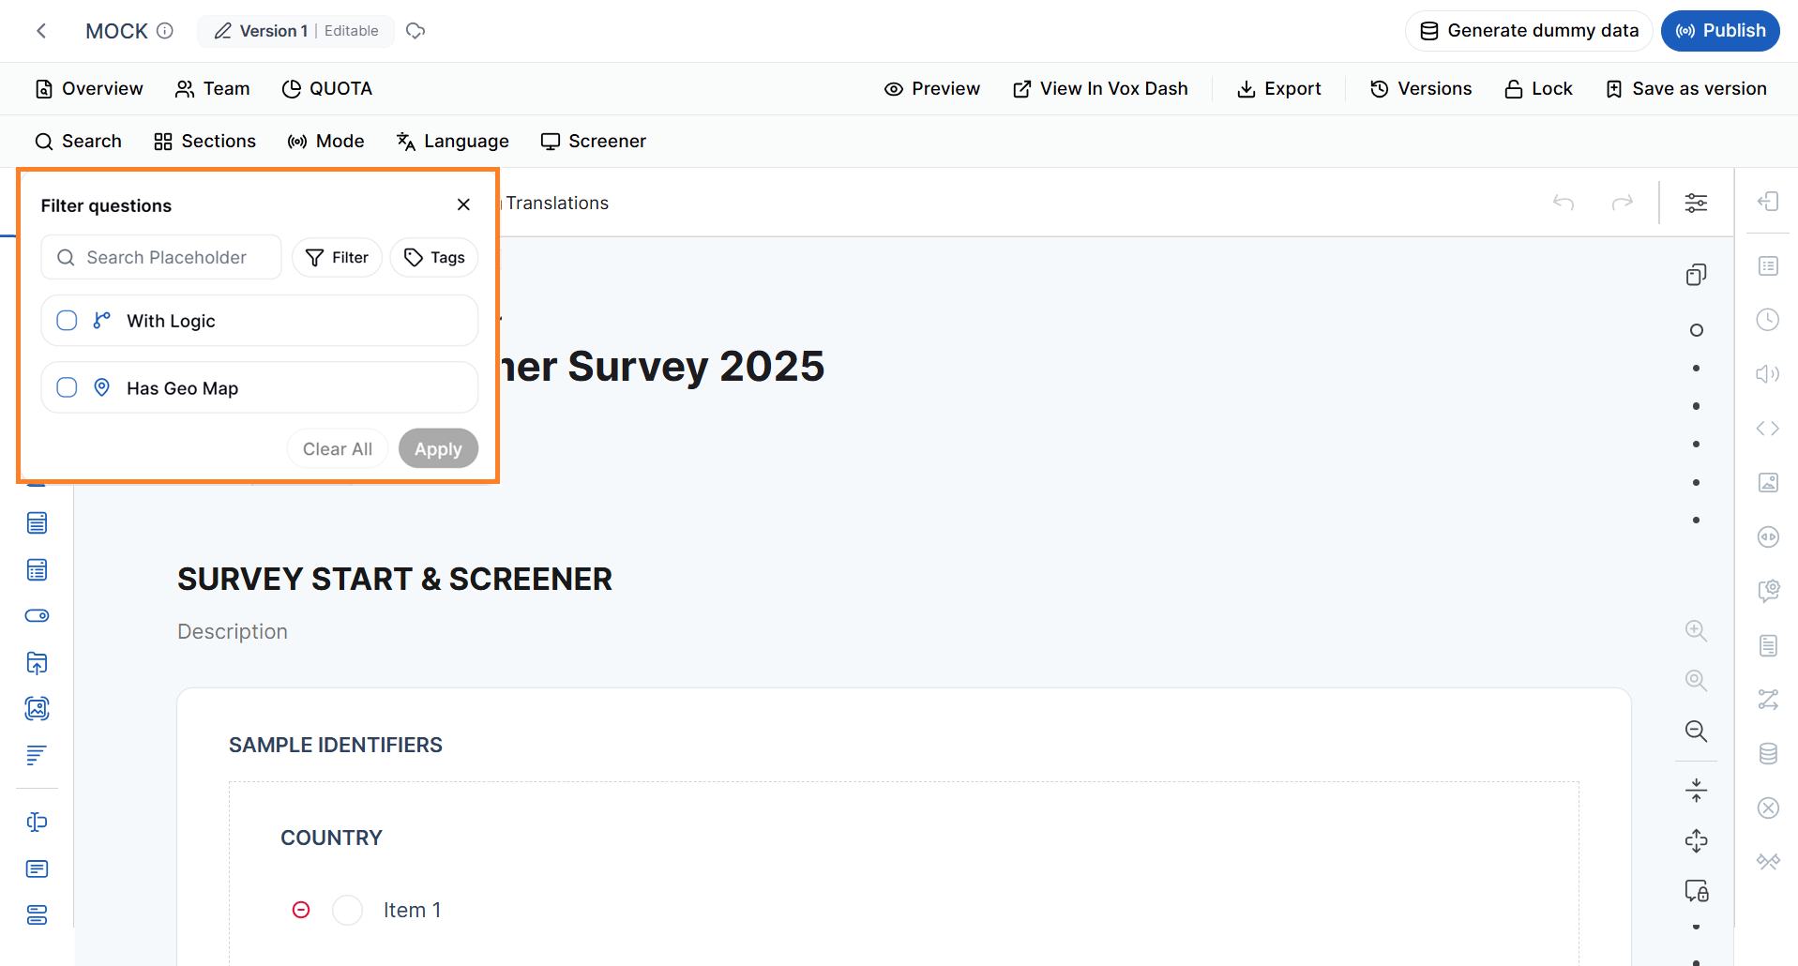Click the copy pages icon
Image resolution: width=1798 pixels, height=966 pixels.
[x=1696, y=275]
